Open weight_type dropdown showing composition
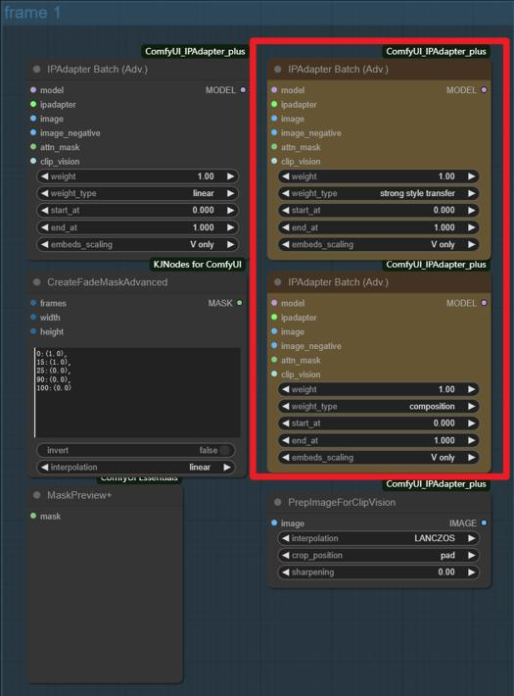Screen dimensions: 514x696 click(x=378, y=406)
